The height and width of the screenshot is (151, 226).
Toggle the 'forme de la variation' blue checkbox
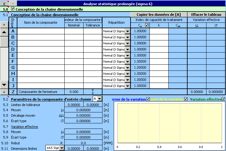[x=148, y=99]
